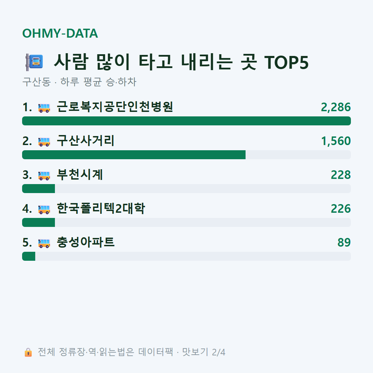Click bus icon beside 구산사거리
Image resolution: width=373 pixels, height=373 pixels.
coord(44,142)
